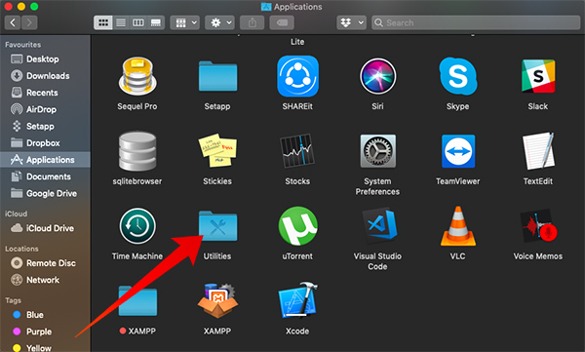Select the uTorrent app icon
This screenshot has width=585, height=352.
[x=297, y=226]
